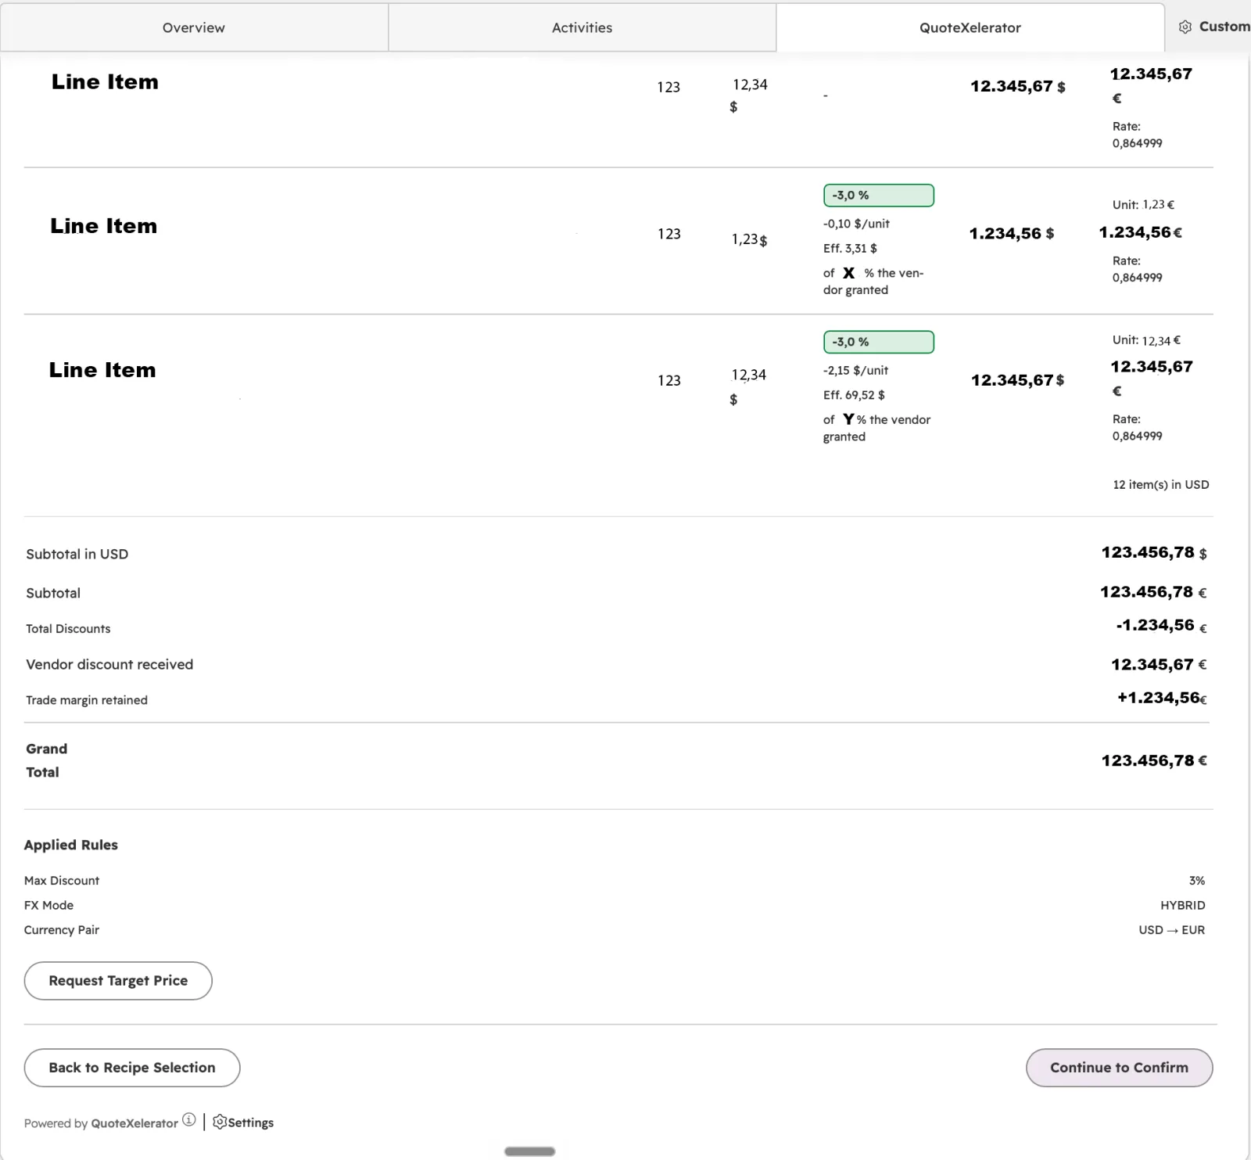Click Continue to Confirm button
1251x1160 pixels.
(x=1119, y=1068)
